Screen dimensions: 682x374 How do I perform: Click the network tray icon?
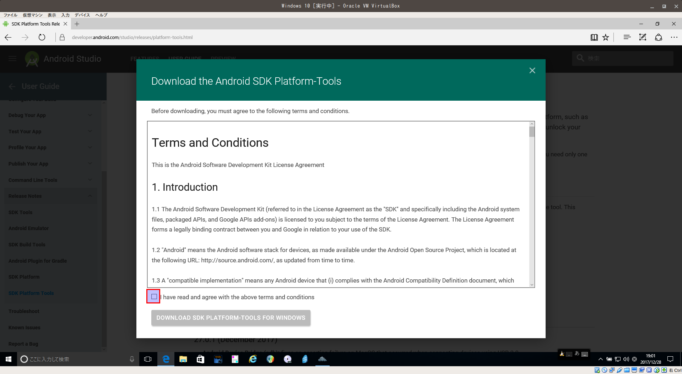[618, 359]
